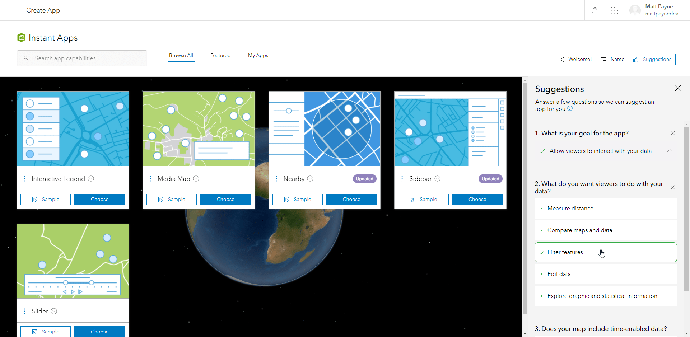The height and width of the screenshot is (337, 690).
Task: Select the Compare maps and data option
Action: tap(606, 230)
